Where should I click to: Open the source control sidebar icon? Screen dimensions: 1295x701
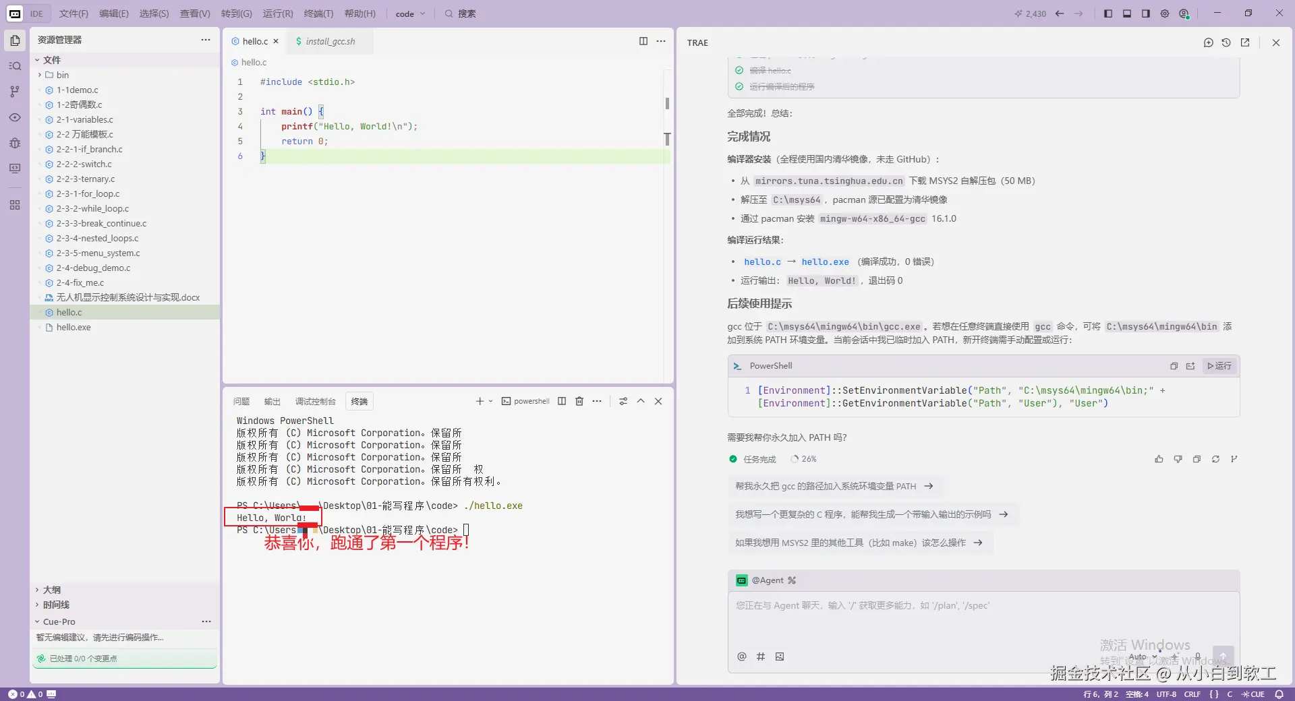[15, 92]
